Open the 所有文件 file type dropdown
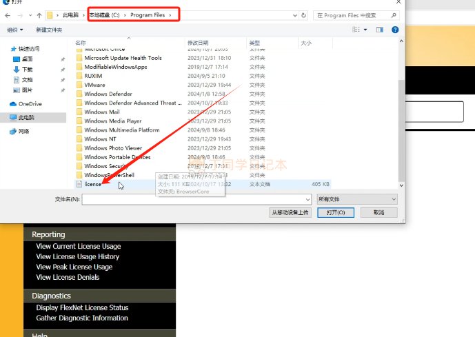The height and width of the screenshot is (337, 475). pos(357,199)
